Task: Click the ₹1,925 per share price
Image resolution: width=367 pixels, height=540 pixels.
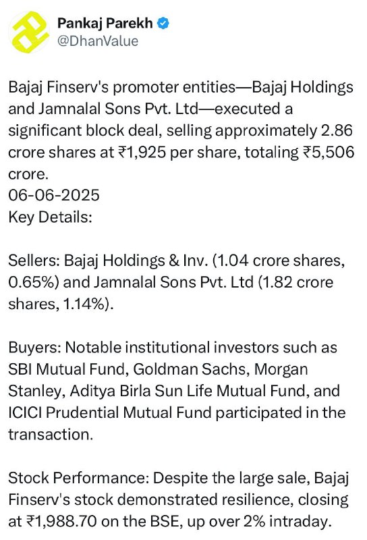Action: point(142,153)
